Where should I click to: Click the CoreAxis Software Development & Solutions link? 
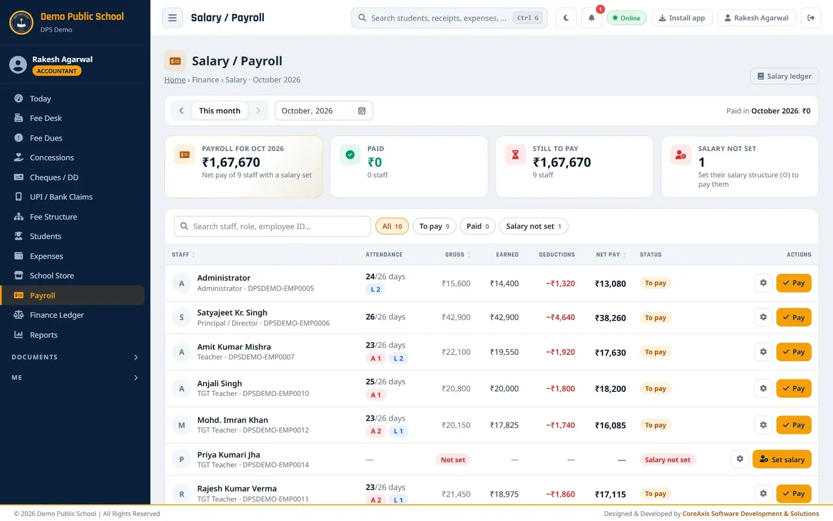point(751,513)
